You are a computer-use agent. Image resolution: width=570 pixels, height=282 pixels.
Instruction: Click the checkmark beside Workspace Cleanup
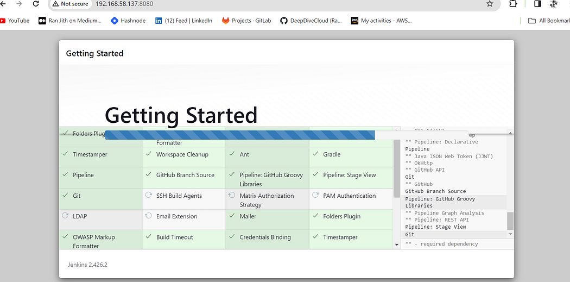[148, 154]
